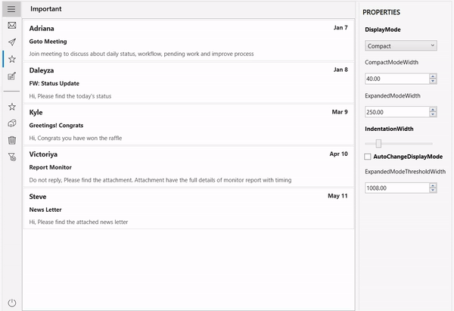
Task: Open the Trash bin icon
Action: pos(11,140)
